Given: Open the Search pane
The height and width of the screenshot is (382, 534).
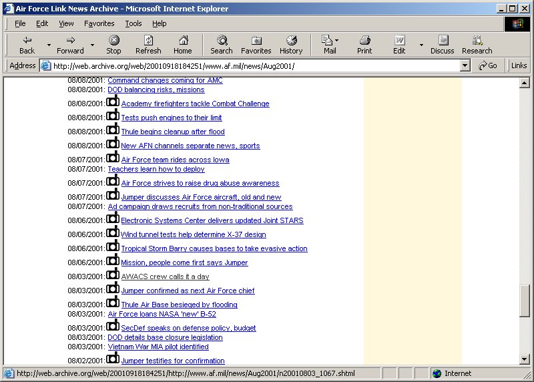Looking at the screenshot, I should click(x=222, y=45).
